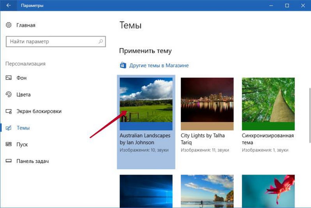311x208 pixels.
Task: Click the Синхронизированная тема title text
Action: point(268,139)
